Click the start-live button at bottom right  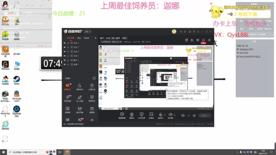[205, 115]
